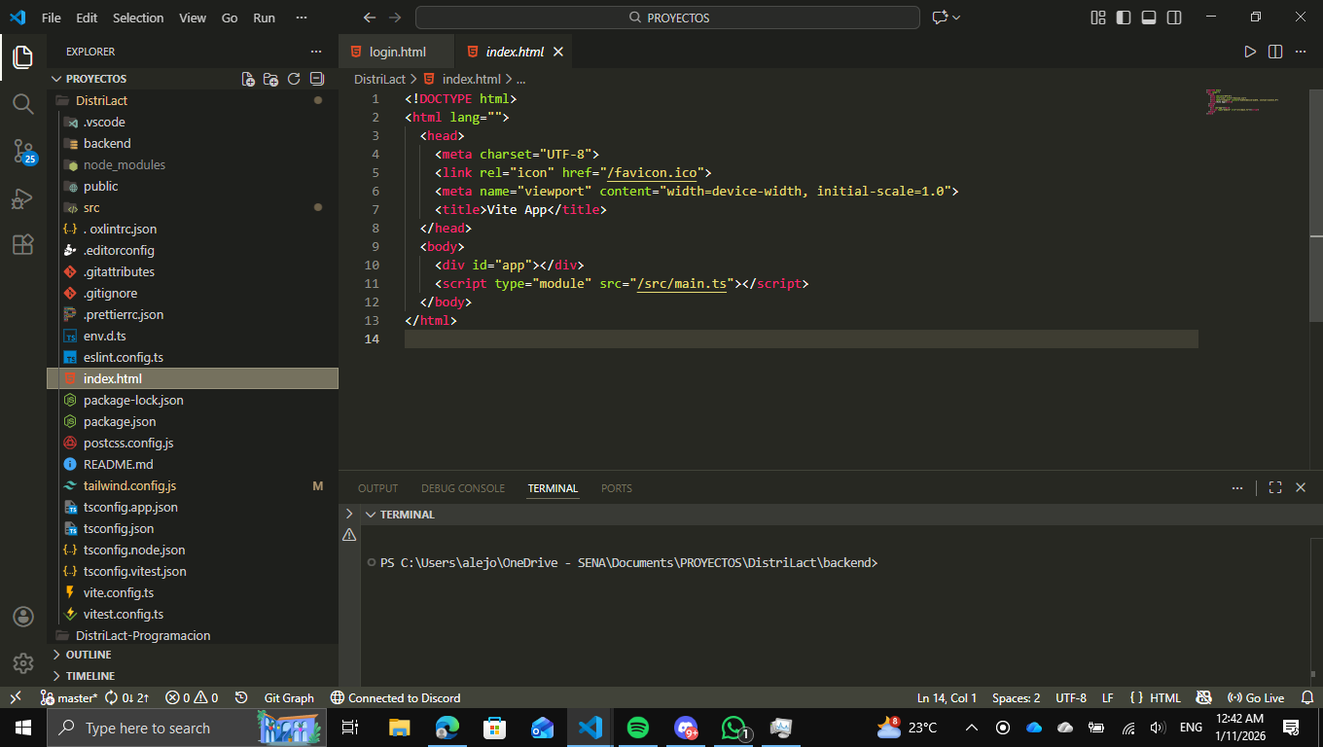
Task: Start Go Live server
Action: [x=1256, y=697]
